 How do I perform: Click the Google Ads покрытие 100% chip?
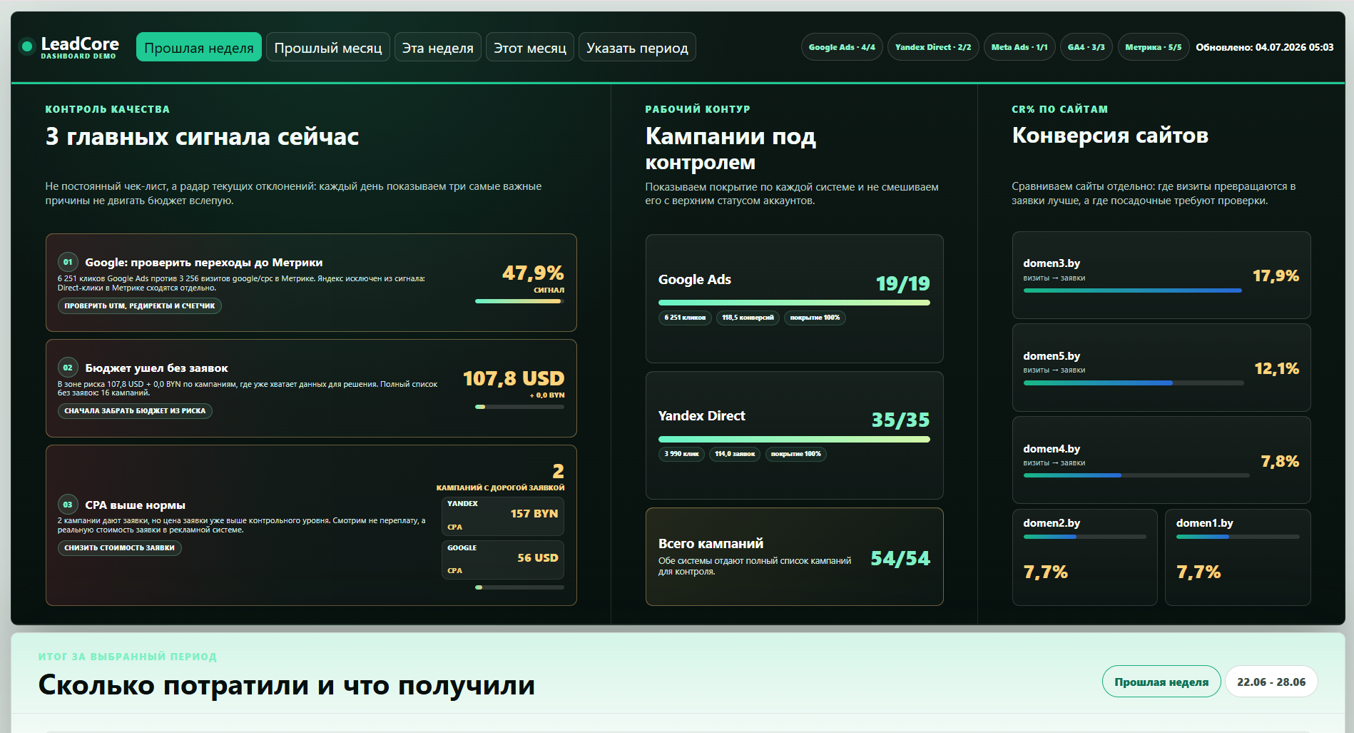(x=815, y=318)
